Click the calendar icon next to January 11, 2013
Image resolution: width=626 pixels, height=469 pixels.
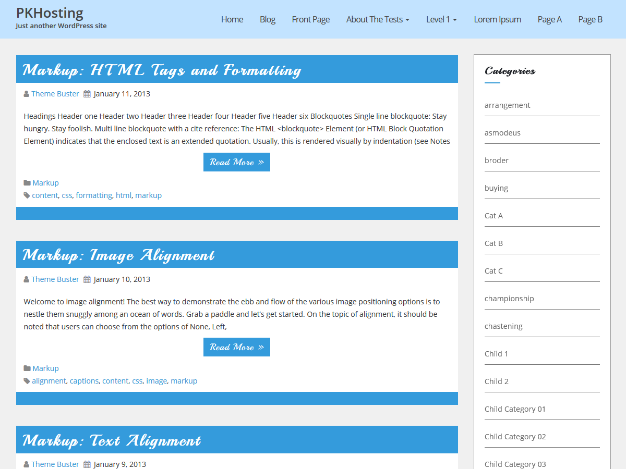click(87, 94)
